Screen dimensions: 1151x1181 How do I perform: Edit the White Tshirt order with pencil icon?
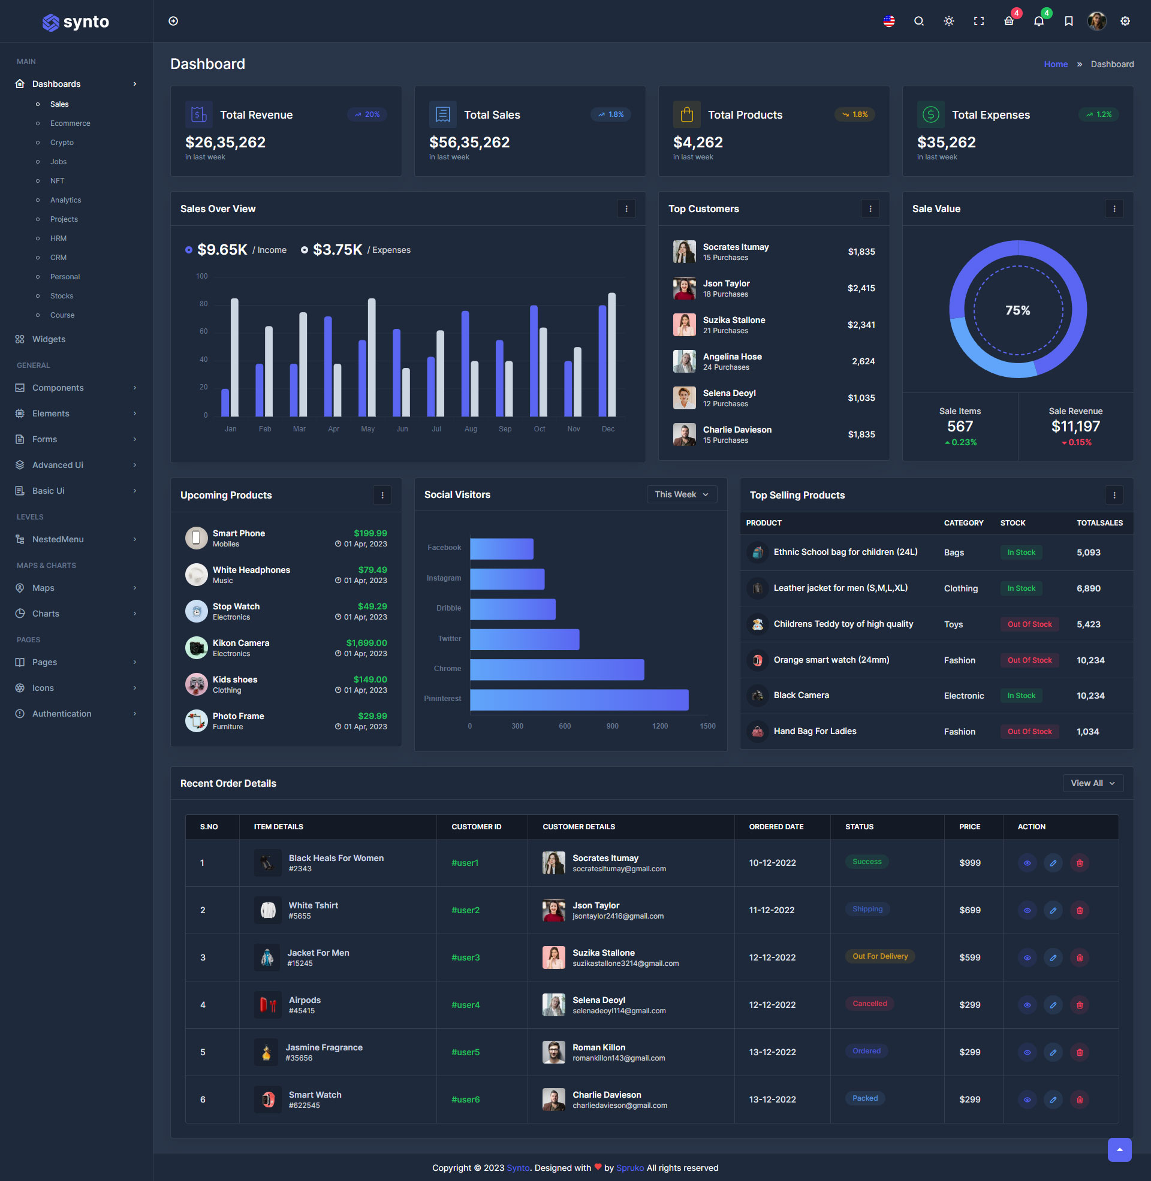click(1053, 910)
